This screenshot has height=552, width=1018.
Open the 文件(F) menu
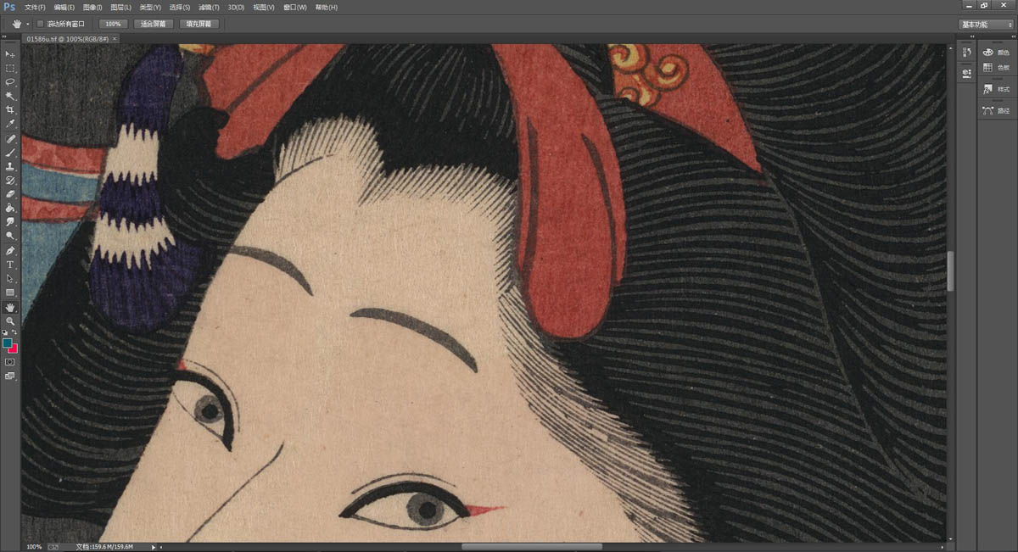click(35, 7)
